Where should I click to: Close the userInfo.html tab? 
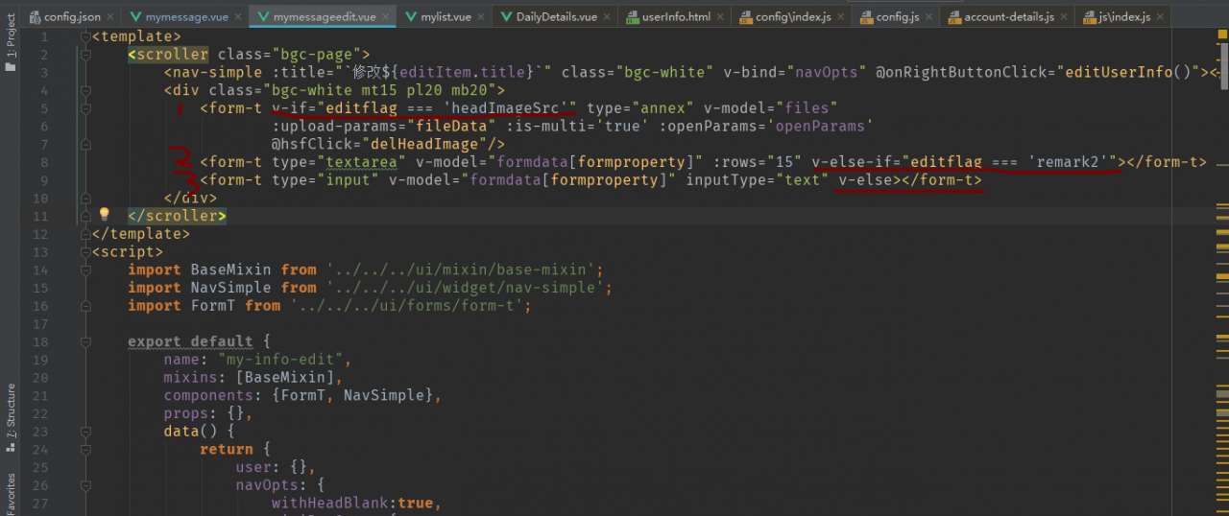point(722,17)
